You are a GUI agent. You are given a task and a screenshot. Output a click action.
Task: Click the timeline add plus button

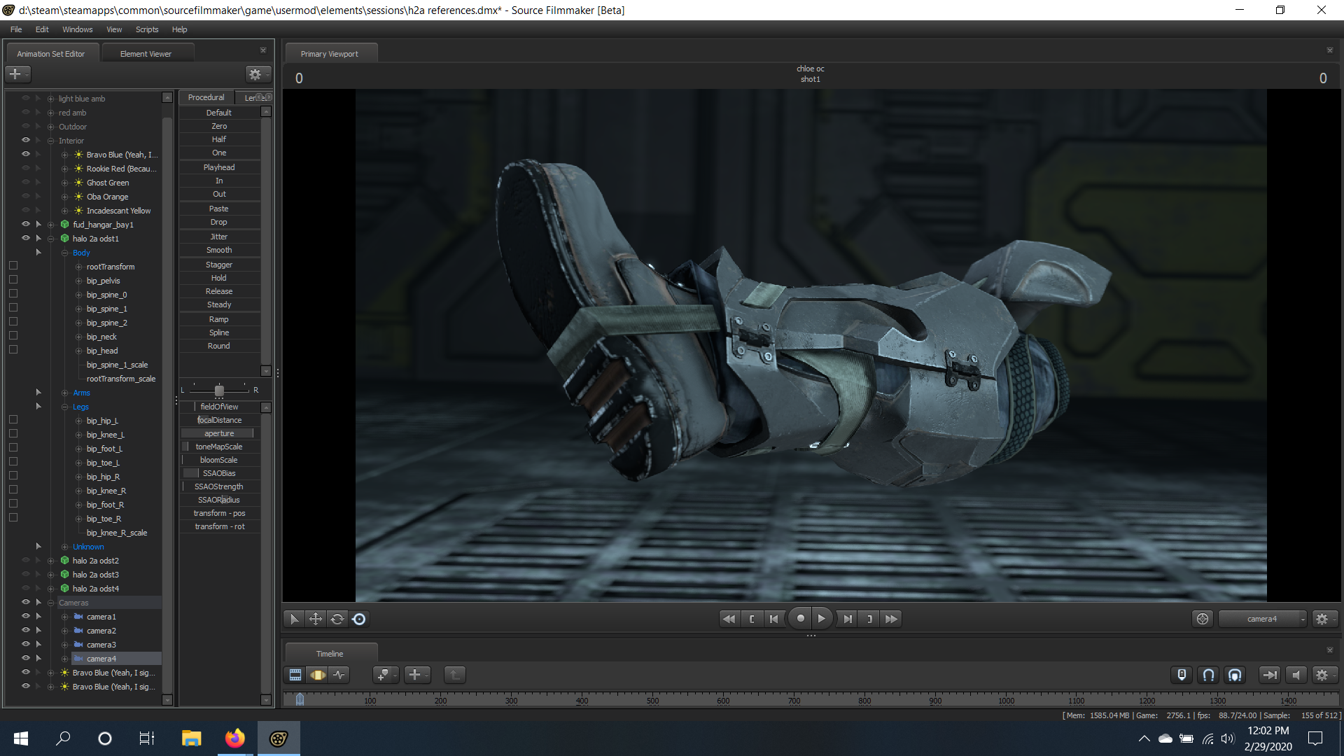point(417,675)
